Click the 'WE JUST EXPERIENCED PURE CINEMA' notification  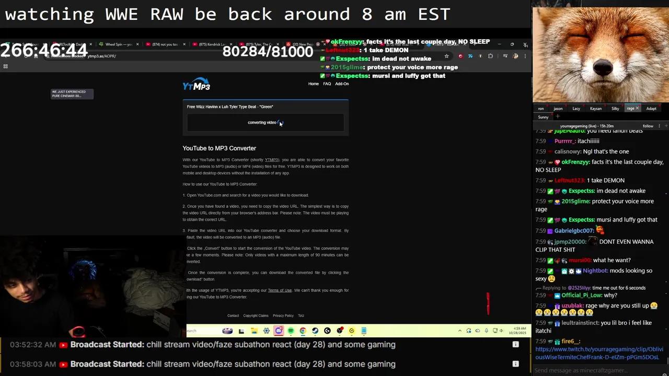click(x=72, y=94)
